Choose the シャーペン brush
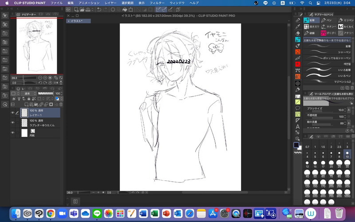355x222 pixels. [327, 52]
